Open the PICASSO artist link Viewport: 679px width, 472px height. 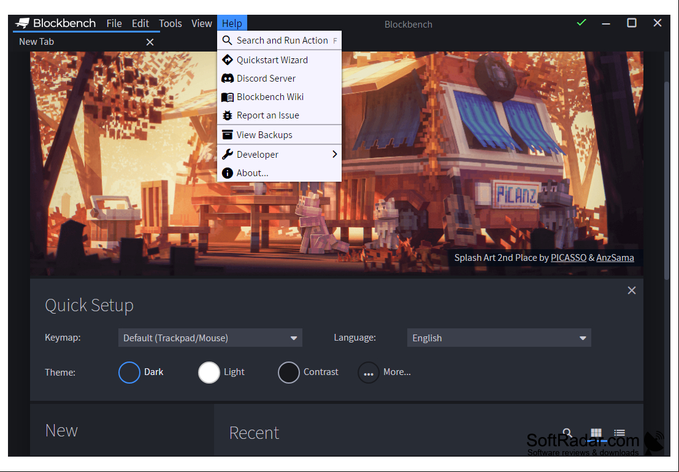tap(569, 258)
